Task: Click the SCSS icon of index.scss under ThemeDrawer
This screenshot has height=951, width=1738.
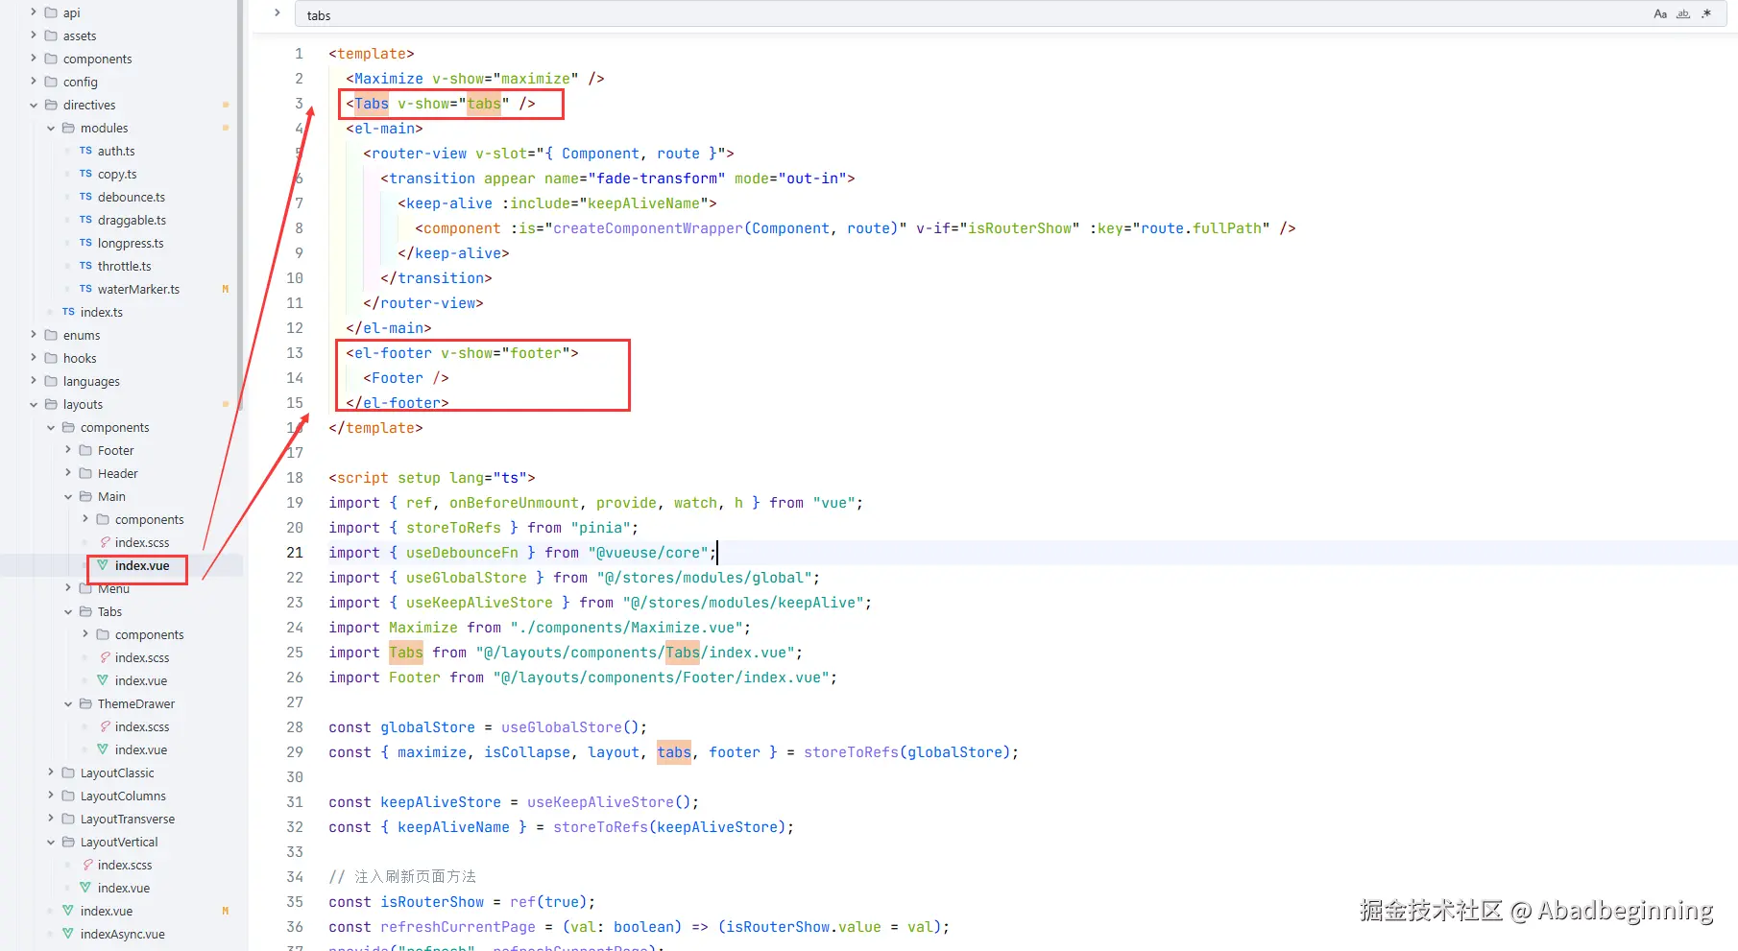Action: point(104,726)
